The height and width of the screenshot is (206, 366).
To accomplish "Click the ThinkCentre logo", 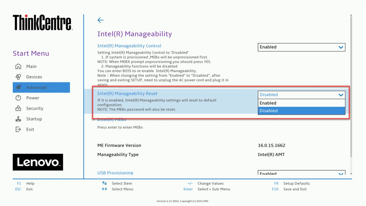I will [x=43, y=23].
